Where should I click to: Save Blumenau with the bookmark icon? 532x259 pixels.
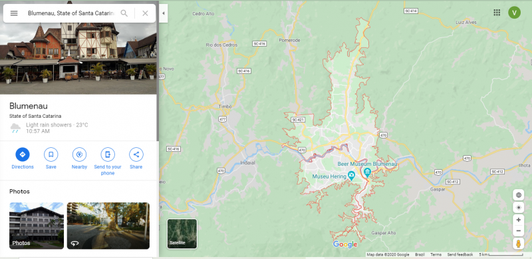coord(51,154)
